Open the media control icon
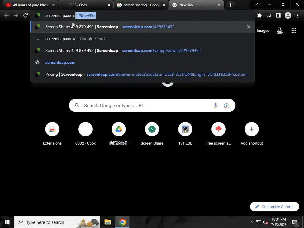This screenshot has height=228, width=304. [269, 15]
